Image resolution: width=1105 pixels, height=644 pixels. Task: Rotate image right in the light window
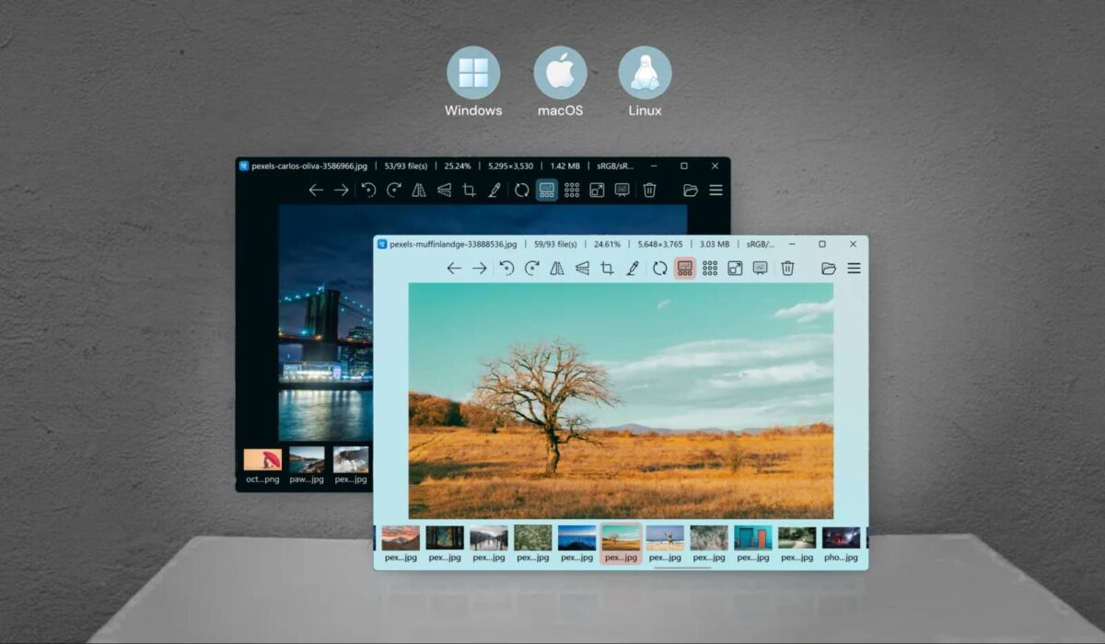(532, 268)
